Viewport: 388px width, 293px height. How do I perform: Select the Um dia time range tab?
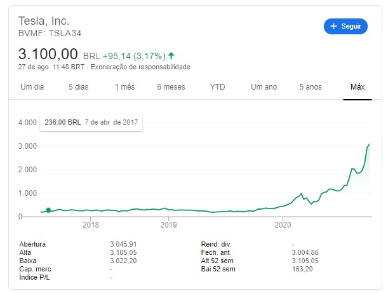coord(32,87)
